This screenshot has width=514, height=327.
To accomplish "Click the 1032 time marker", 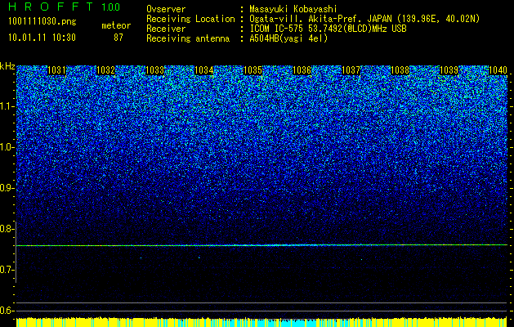I will [106, 70].
